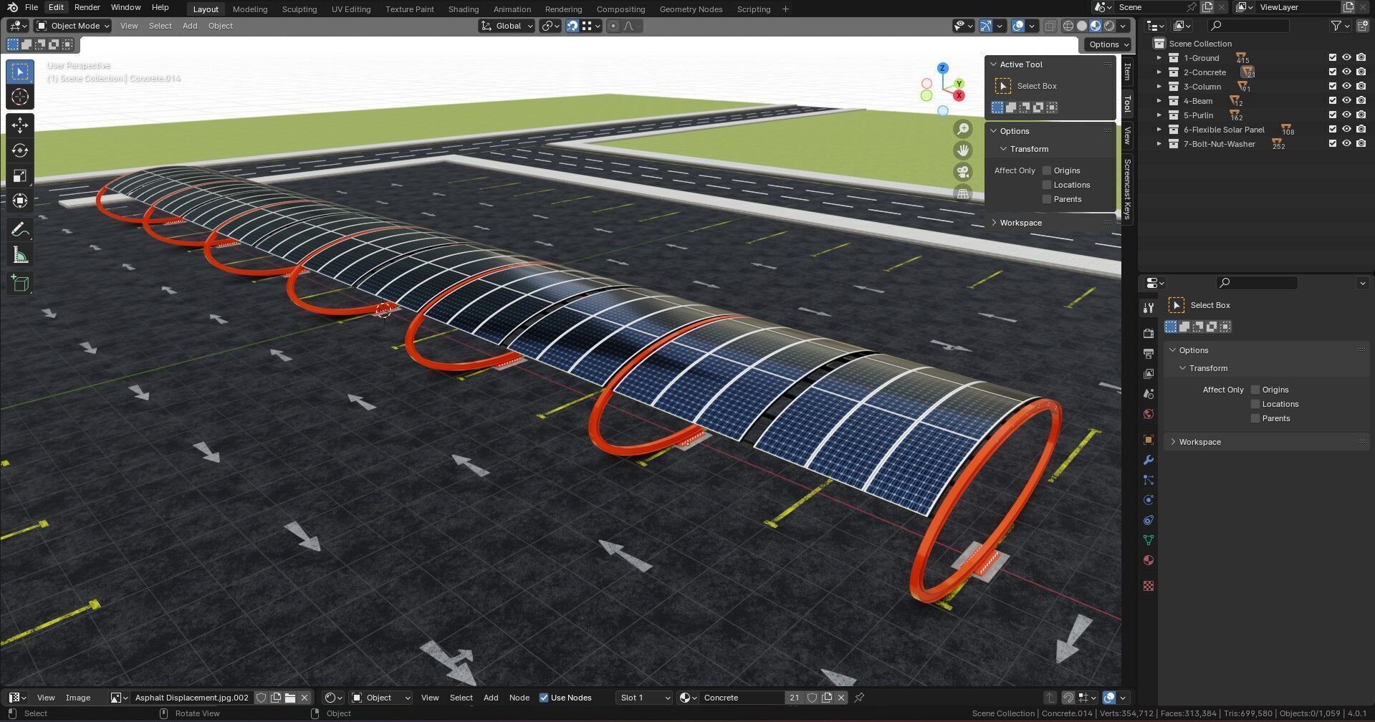This screenshot has height=722, width=1375.
Task: Switch to wireframe viewport shading
Action: pyautogui.click(x=1068, y=26)
